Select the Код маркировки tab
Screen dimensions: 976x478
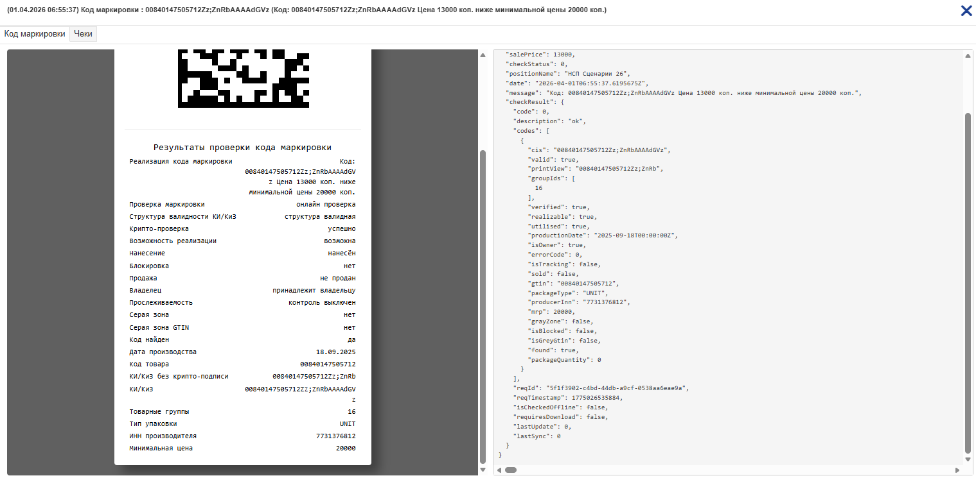pos(35,34)
